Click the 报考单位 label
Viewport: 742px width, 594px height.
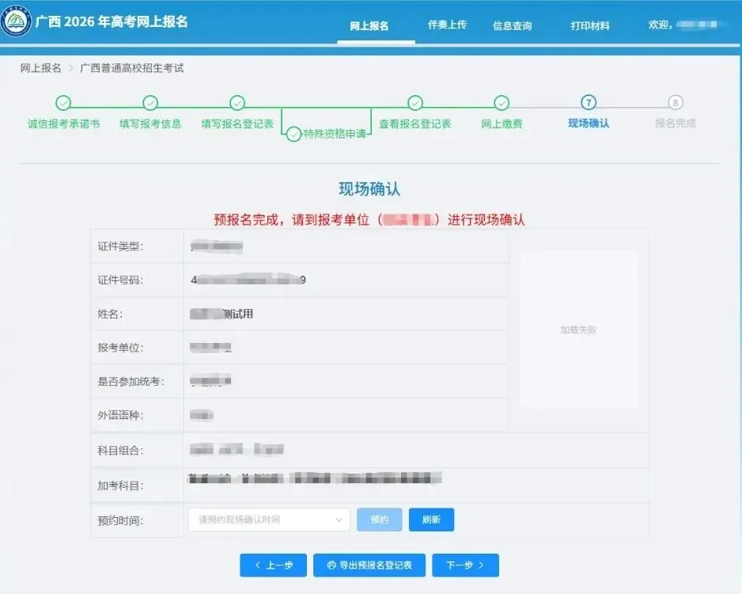tap(120, 348)
